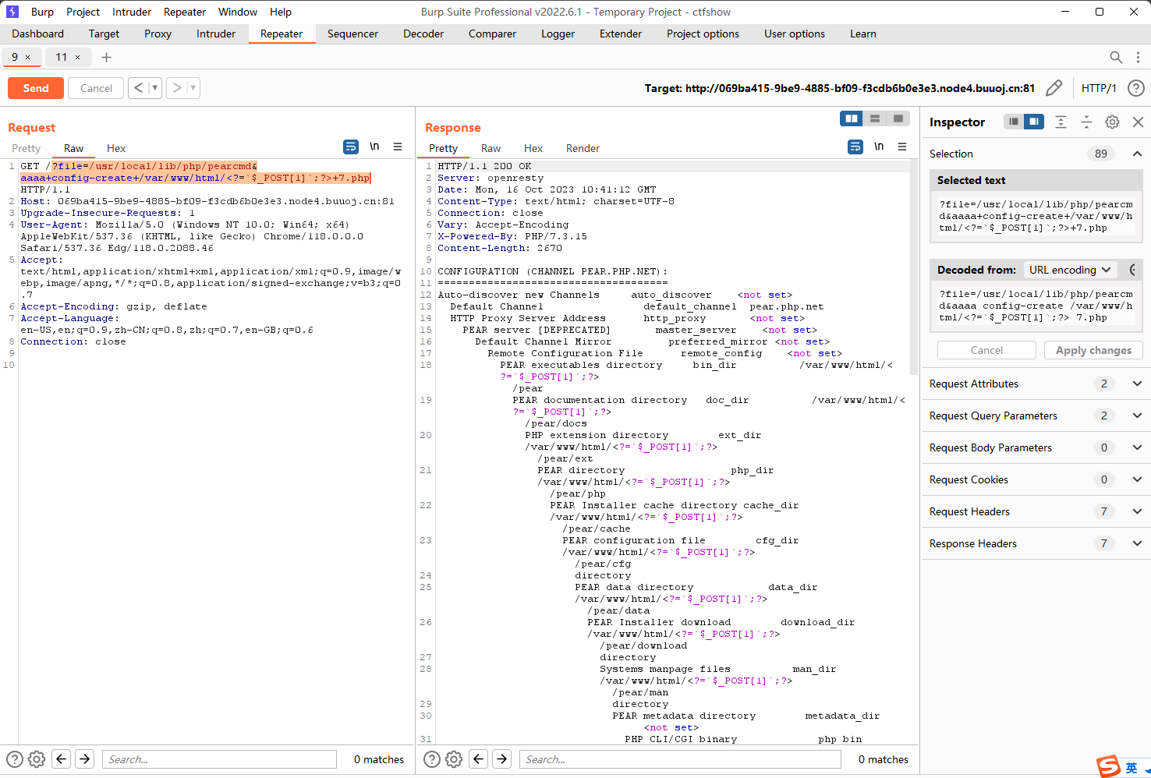Toggle HTTP/1 protocol selector

(1099, 88)
